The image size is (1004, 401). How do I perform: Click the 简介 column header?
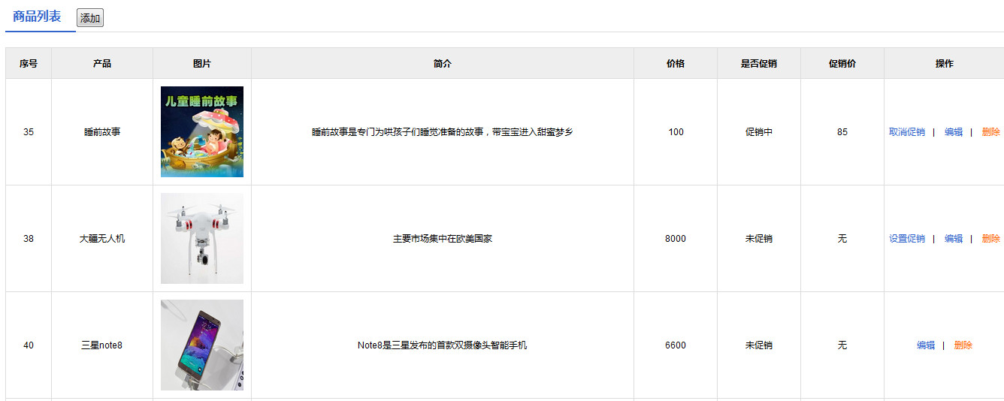pyautogui.click(x=443, y=64)
